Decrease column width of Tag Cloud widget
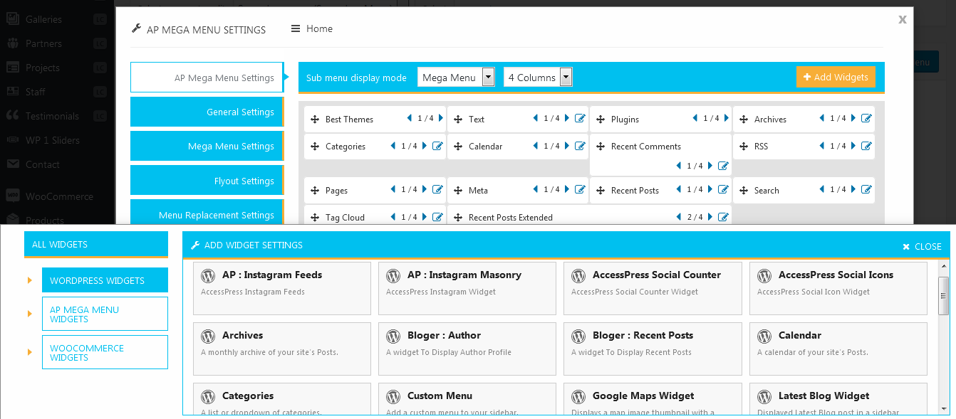This screenshot has height=419, width=956. coord(393,217)
